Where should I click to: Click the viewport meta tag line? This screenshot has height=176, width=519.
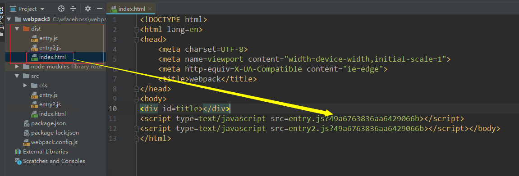(x=304, y=59)
